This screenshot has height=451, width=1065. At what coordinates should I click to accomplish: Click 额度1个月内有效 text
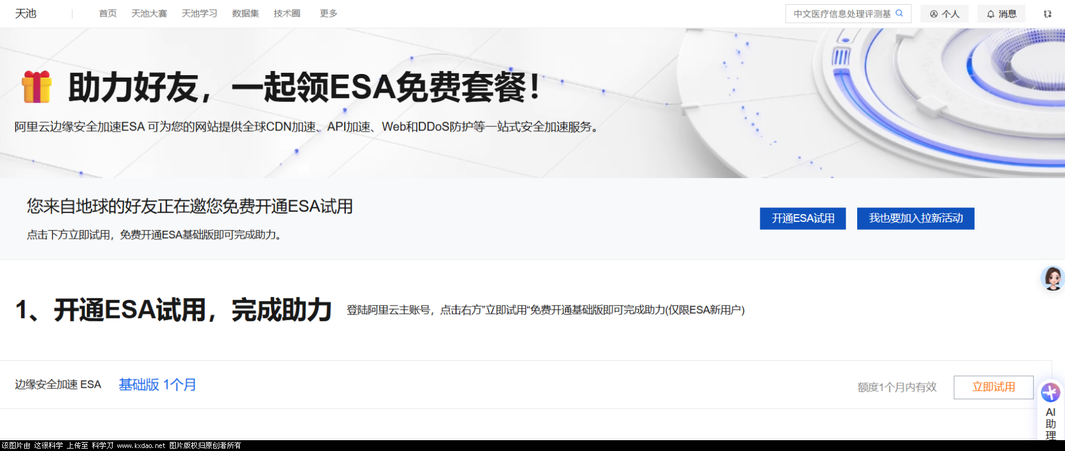point(897,387)
